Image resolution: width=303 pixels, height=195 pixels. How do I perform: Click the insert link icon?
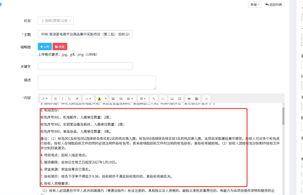[x=154, y=99]
